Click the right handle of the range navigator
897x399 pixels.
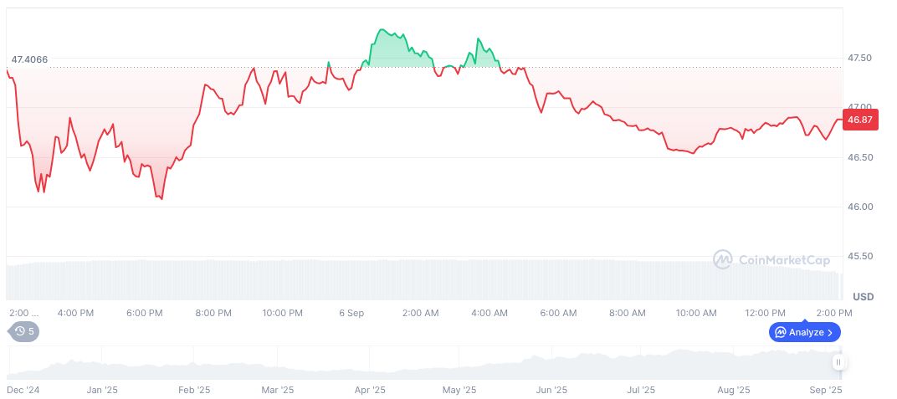coord(838,362)
